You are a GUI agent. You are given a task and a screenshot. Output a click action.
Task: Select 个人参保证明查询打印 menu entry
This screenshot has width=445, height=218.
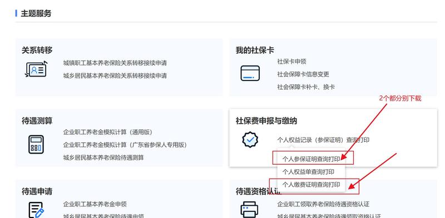311,159
